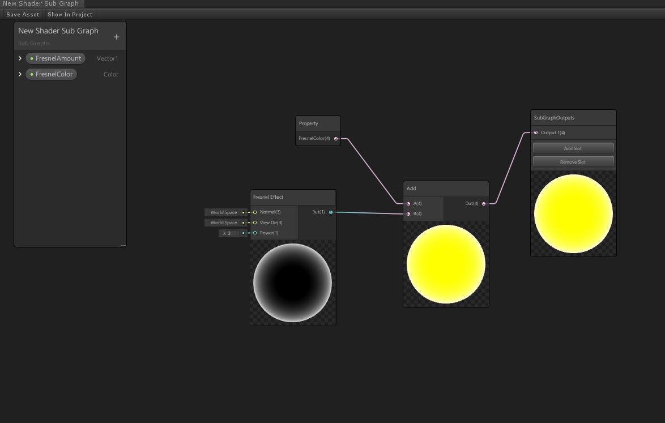
Task: Click the Add node A(4) input port
Action: point(408,204)
